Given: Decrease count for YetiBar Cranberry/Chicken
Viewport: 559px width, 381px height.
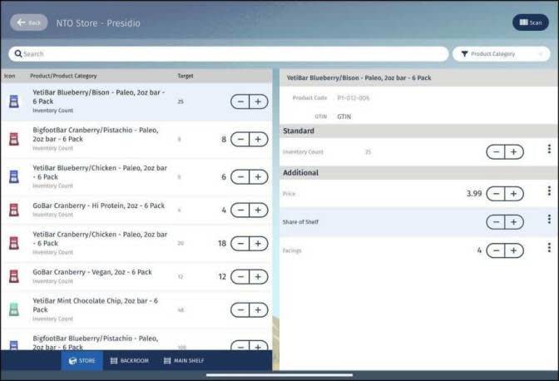Looking at the screenshot, I should [x=240, y=244].
